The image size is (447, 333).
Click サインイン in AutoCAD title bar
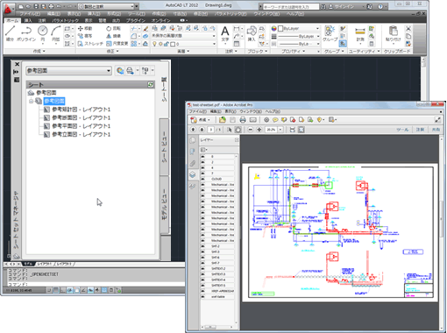(x=345, y=6)
